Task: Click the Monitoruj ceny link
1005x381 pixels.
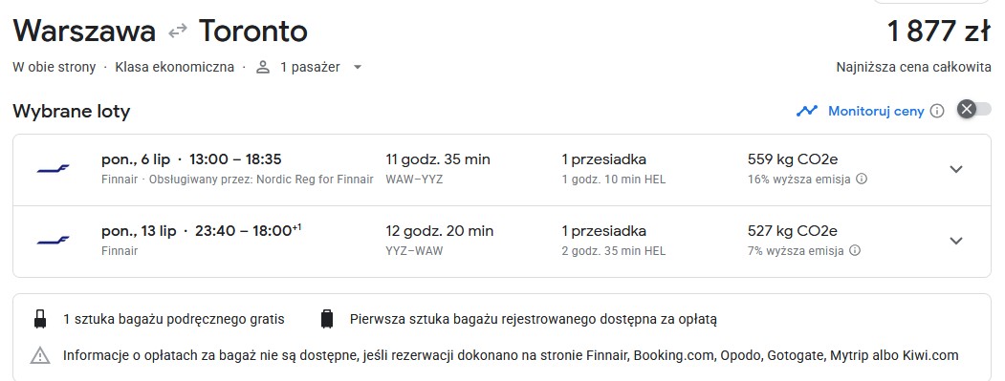Action: pyautogui.click(x=876, y=112)
